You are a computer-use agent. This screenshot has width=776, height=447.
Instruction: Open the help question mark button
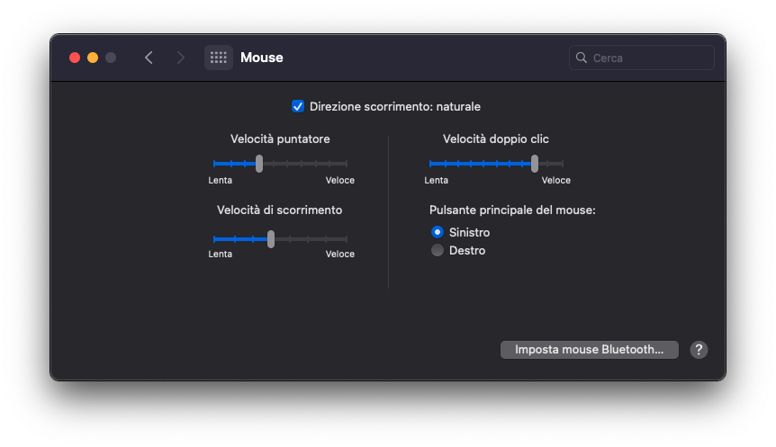699,350
